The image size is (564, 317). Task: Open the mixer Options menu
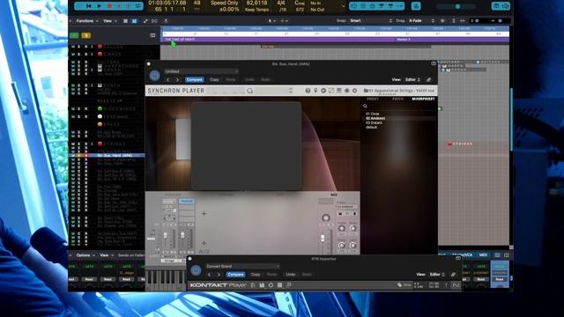85,255
